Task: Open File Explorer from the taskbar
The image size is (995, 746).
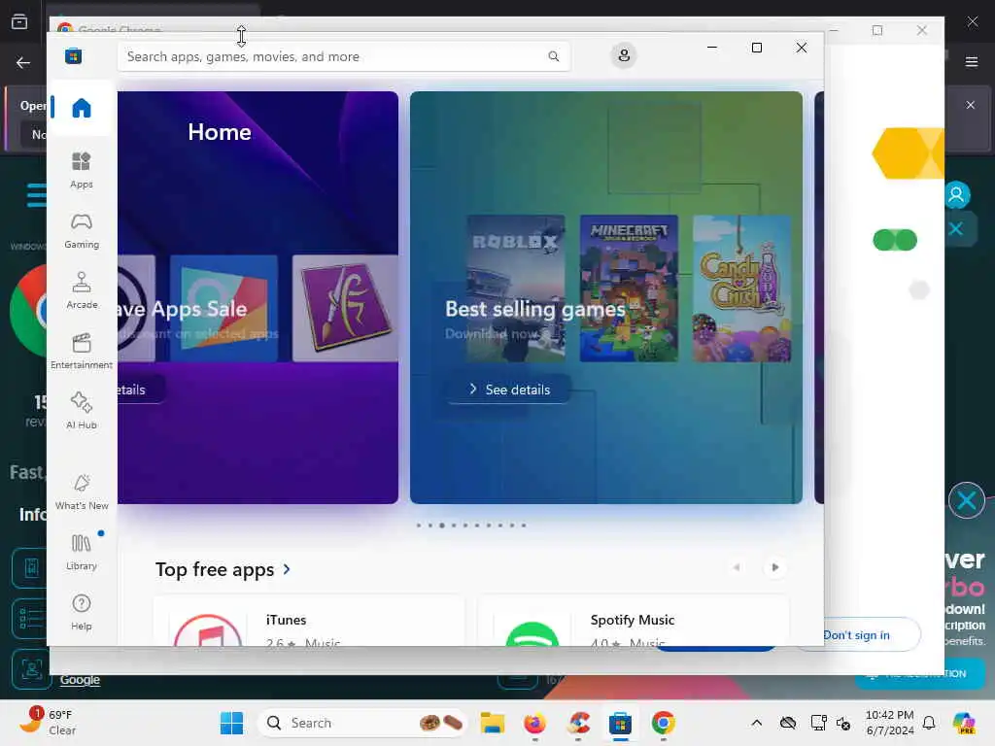Action: 492,723
